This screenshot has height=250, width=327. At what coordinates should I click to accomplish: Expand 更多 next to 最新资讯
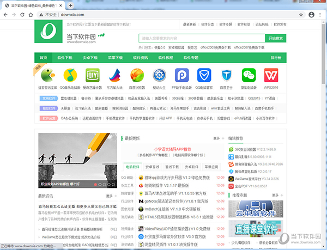click(x=111, y=196)
